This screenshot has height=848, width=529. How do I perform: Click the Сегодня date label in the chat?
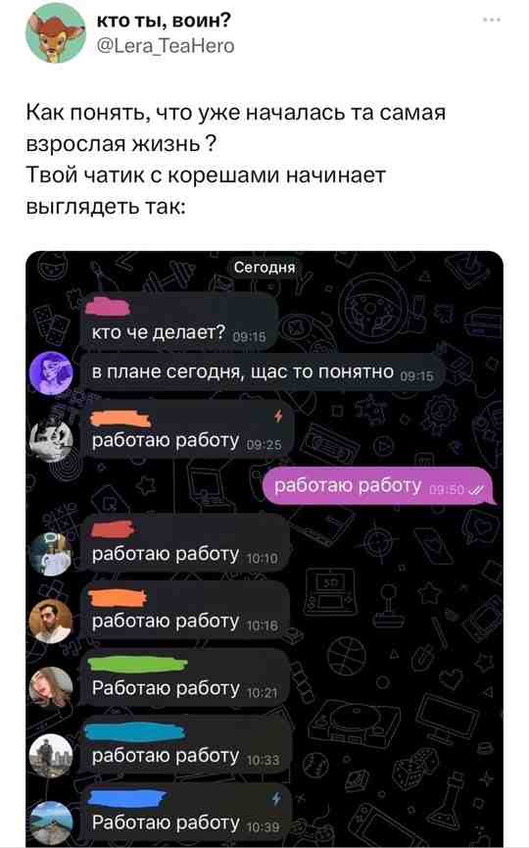264,268
